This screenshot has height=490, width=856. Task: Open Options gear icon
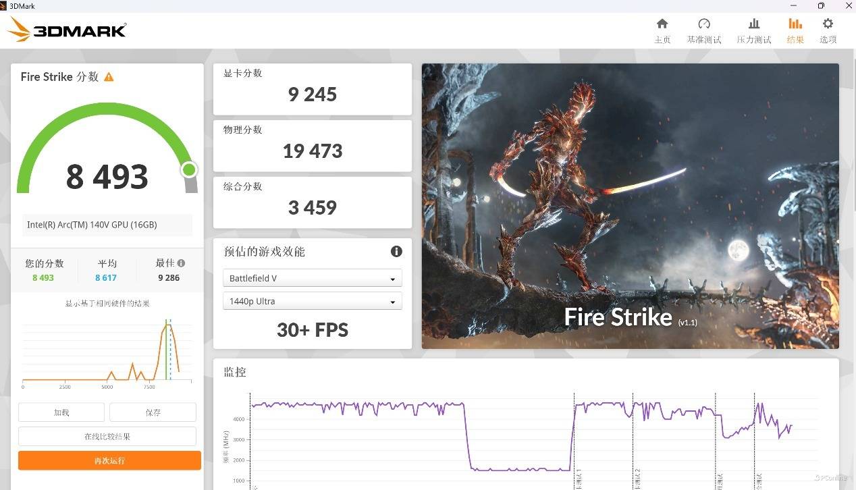[828, 24]
